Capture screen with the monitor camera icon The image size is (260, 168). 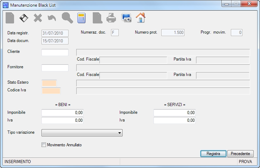tap(126, 18)
